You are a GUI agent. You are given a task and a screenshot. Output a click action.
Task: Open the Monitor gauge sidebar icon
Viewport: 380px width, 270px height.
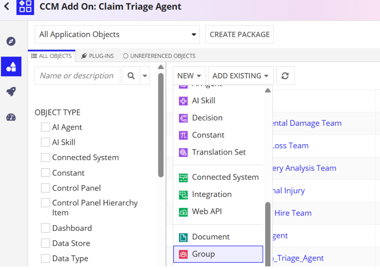click(x=11, y=117)
